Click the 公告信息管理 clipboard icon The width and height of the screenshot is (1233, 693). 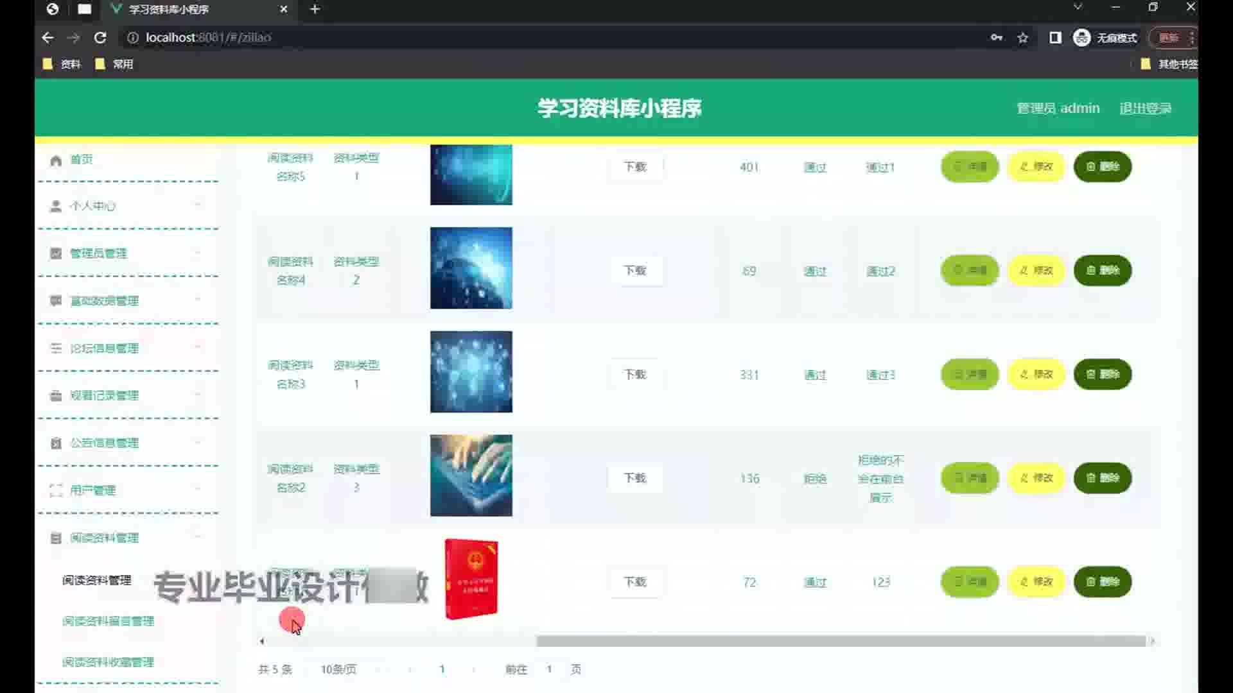tap(56, 443)
